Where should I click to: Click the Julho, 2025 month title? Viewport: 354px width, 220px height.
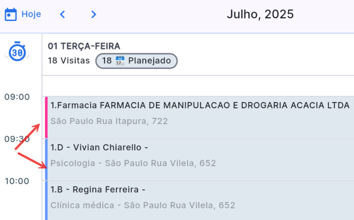[260, 14]
